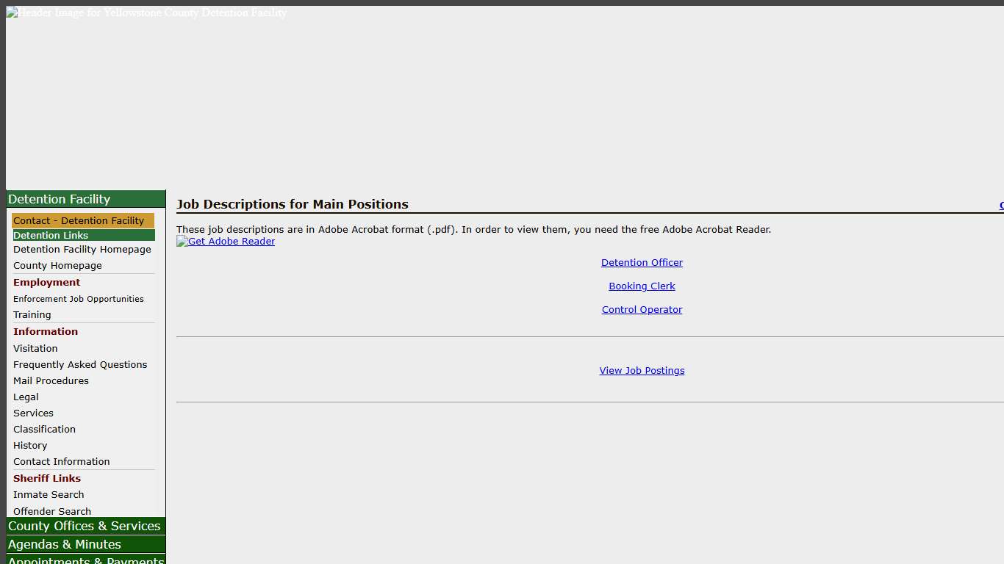
Task: Expand the County Offices & Services section
Action: point(84,526)
